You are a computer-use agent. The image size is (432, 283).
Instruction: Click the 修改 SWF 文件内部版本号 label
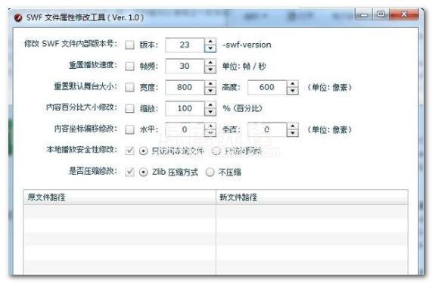[x=70, y=44]
